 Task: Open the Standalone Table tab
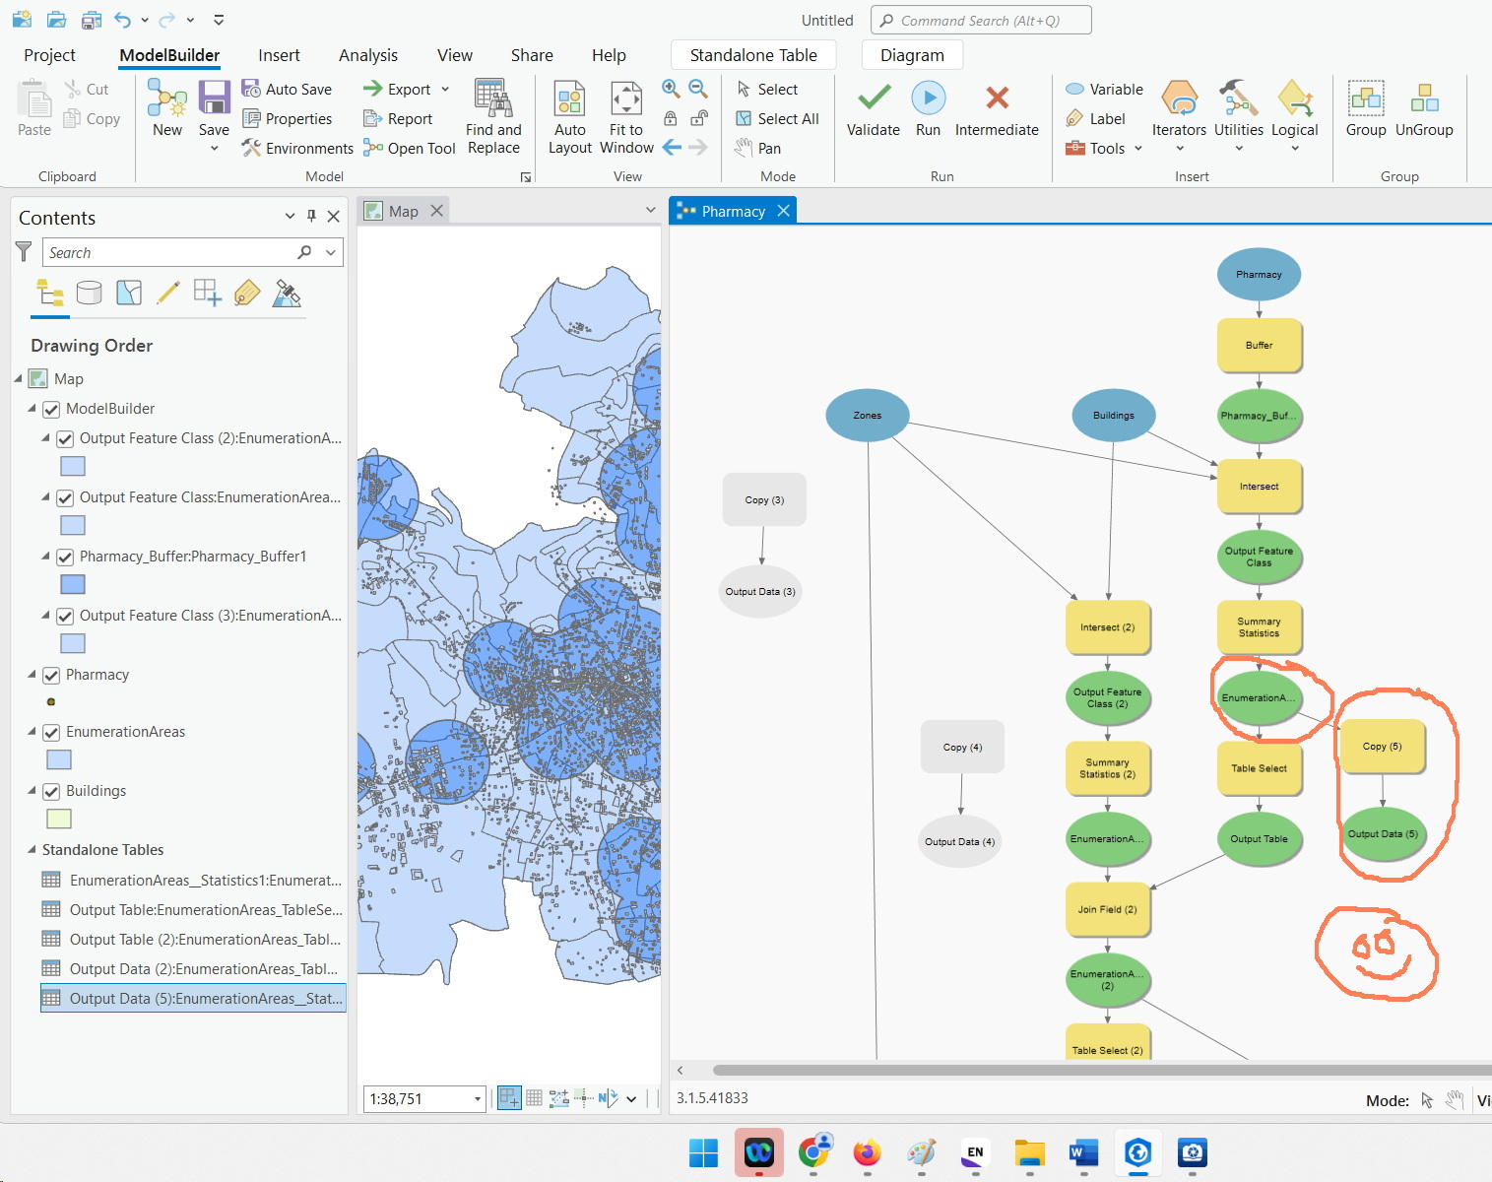pyautogui.click(x=753, y=55)
